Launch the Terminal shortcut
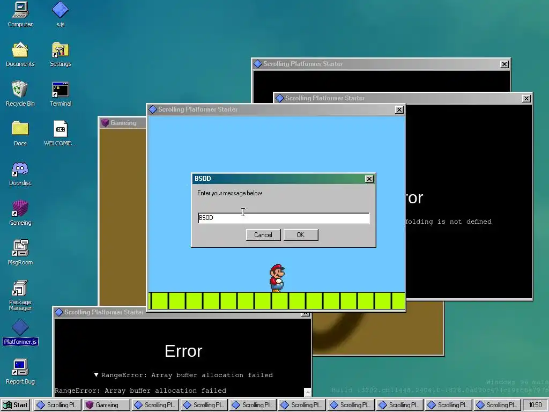Screen dimensions: 549x412 60,93
